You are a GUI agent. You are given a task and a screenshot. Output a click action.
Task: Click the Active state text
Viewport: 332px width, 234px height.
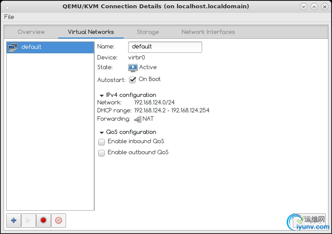point(148,67)
